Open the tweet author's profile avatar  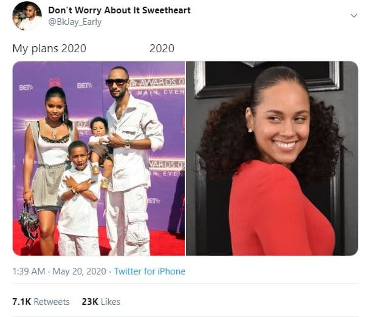(27, 16)
